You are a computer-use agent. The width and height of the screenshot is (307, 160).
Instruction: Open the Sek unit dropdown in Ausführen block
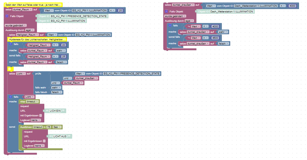pos(57,127)
